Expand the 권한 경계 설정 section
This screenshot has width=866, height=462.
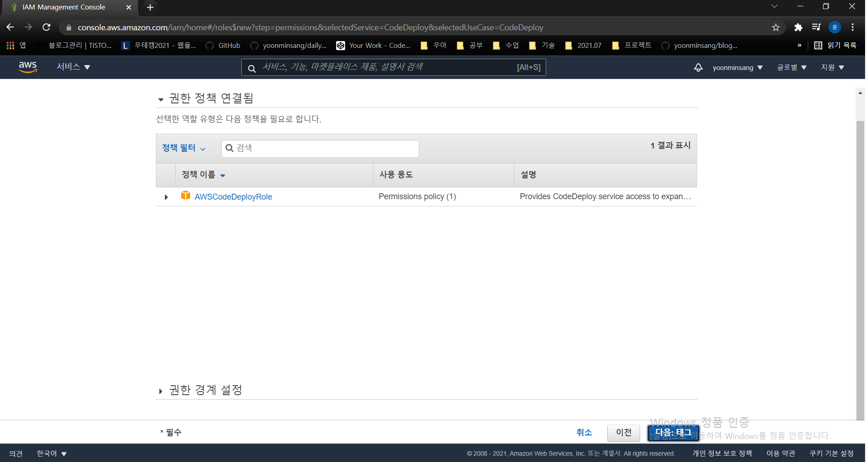point(160,391)
